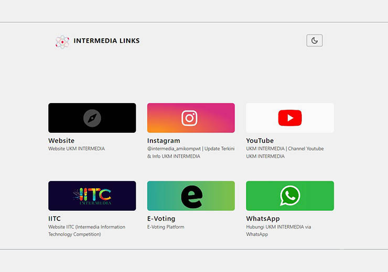Click the Intermedia atom logo icon
Screen dimensions: 388x272
click(x=62, y=41)
